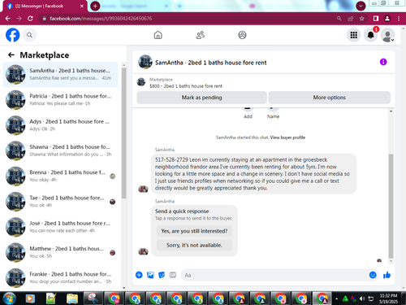Send 'Sorry, it's not available.' response
Viewport: 406px width, 305px height.
[x=194, y=245]
